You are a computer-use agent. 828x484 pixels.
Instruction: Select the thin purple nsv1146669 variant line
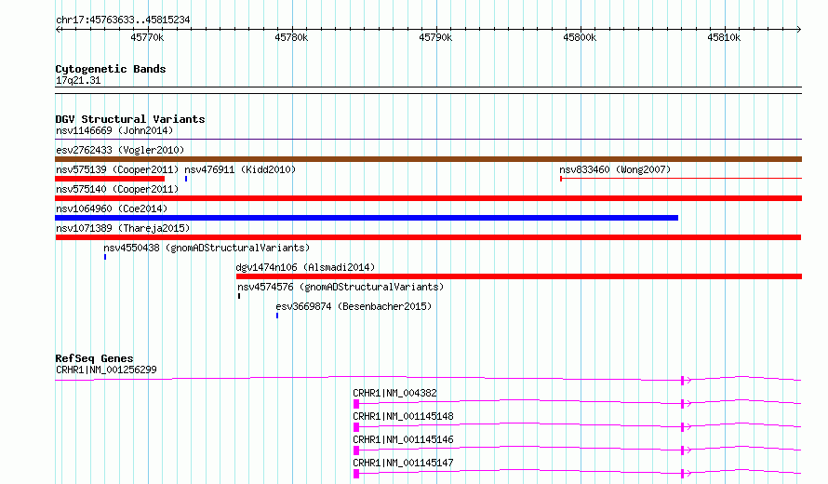[428, 140]
